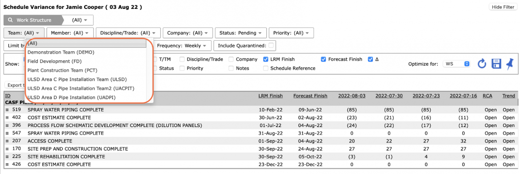
Task: Enable the Notes show checkbox
Action: pyautogui.click(x=231, y=68)
